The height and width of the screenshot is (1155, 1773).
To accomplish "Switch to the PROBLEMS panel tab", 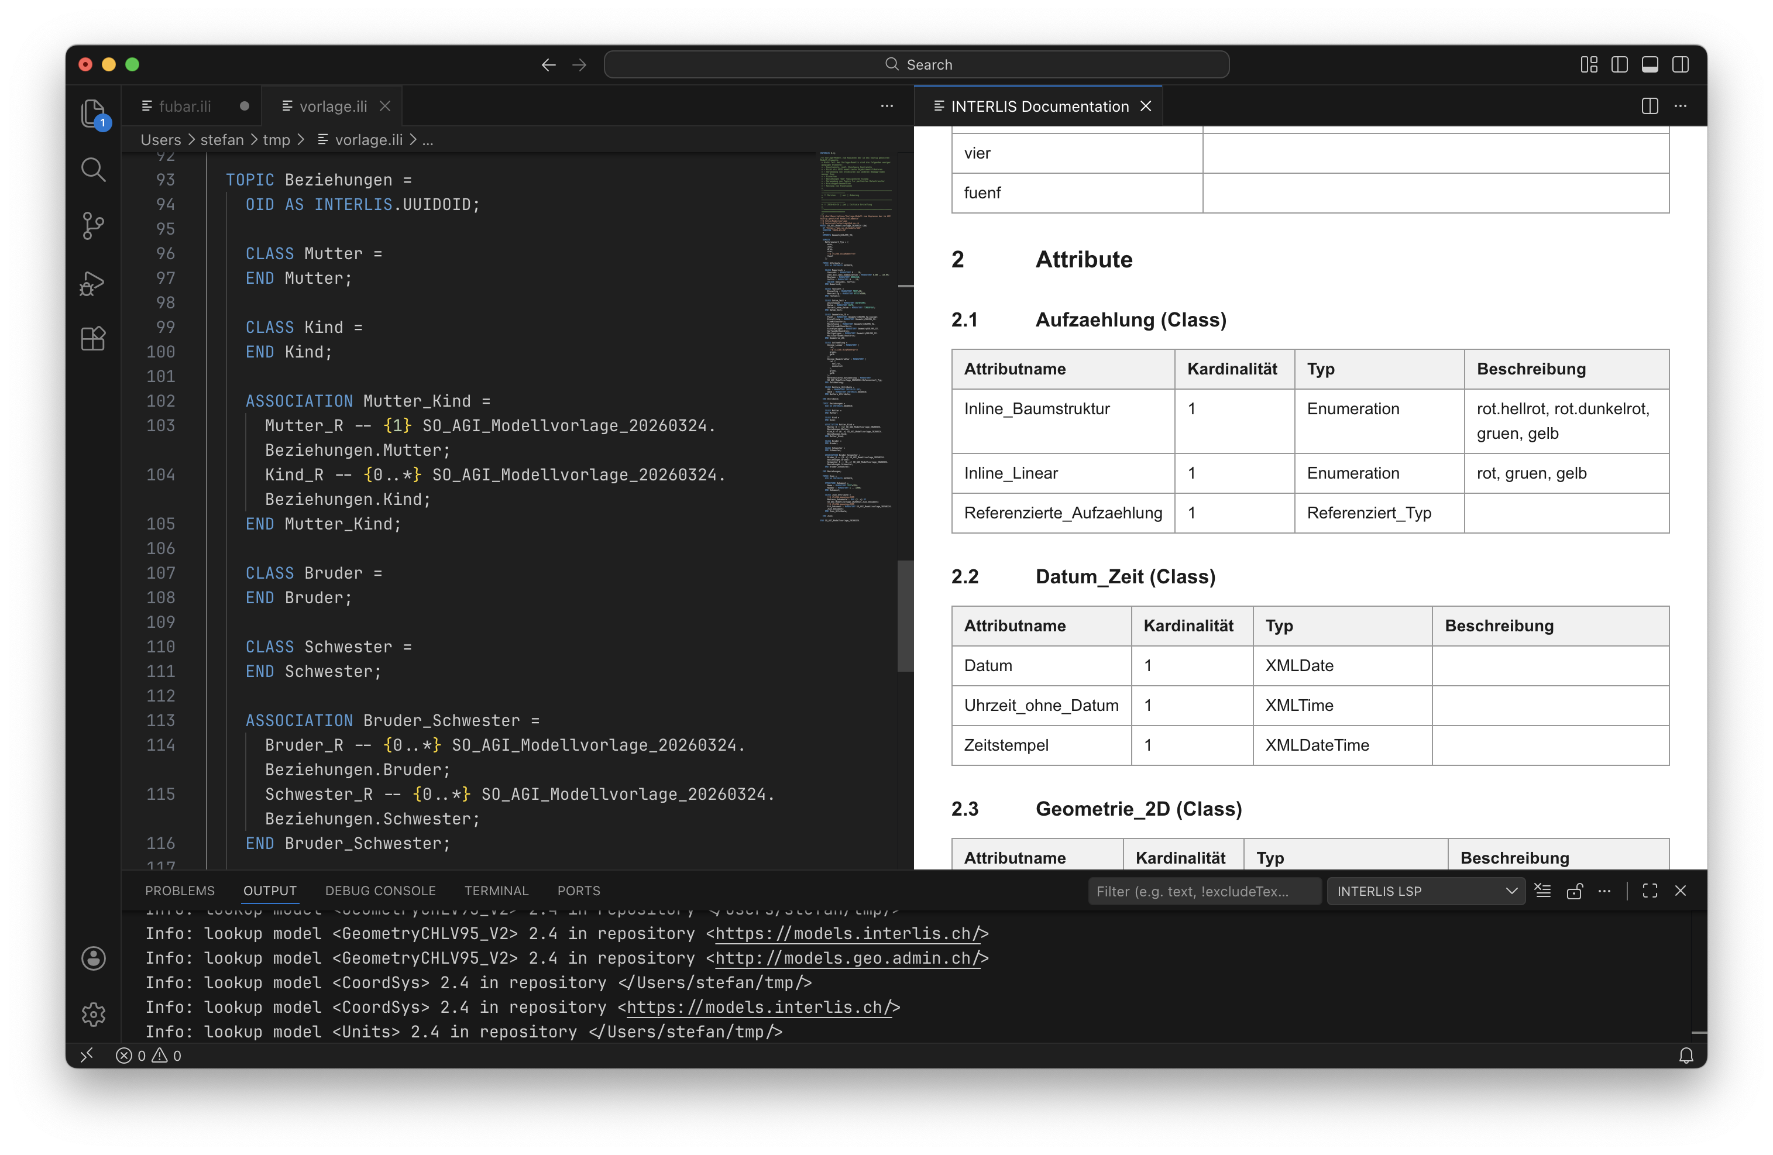I will pyautogui.click(x=180, y=891).
